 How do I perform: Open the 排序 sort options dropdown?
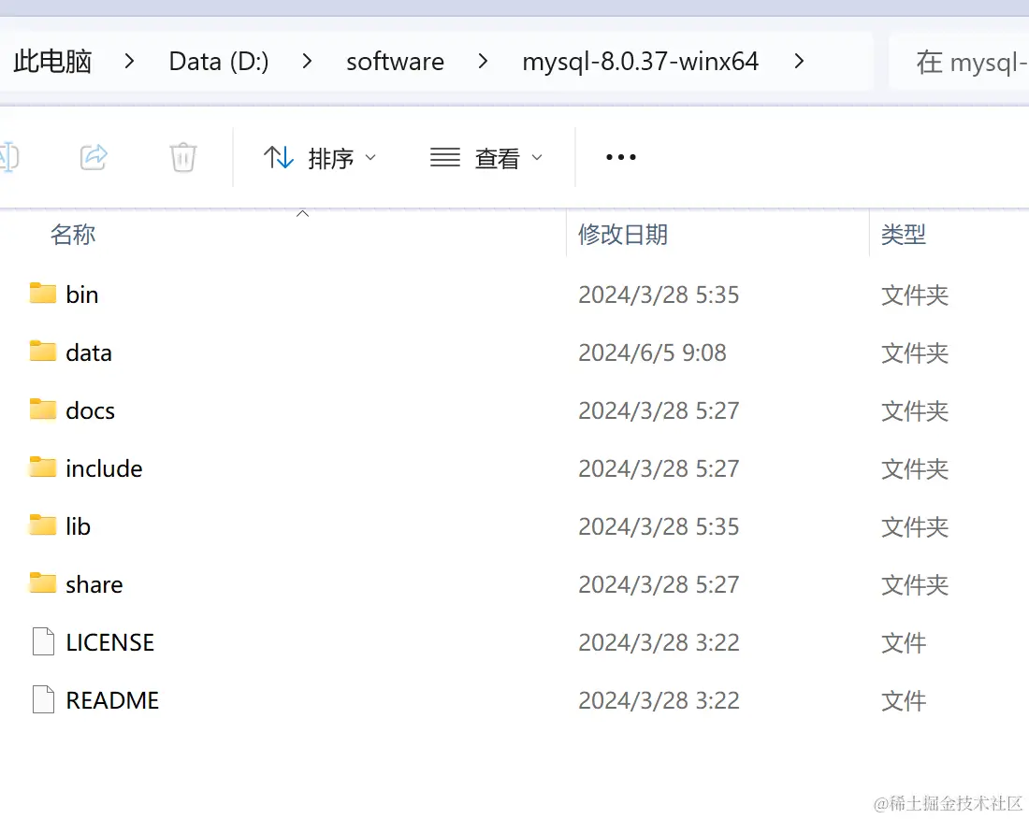click(x=320, y=157)
